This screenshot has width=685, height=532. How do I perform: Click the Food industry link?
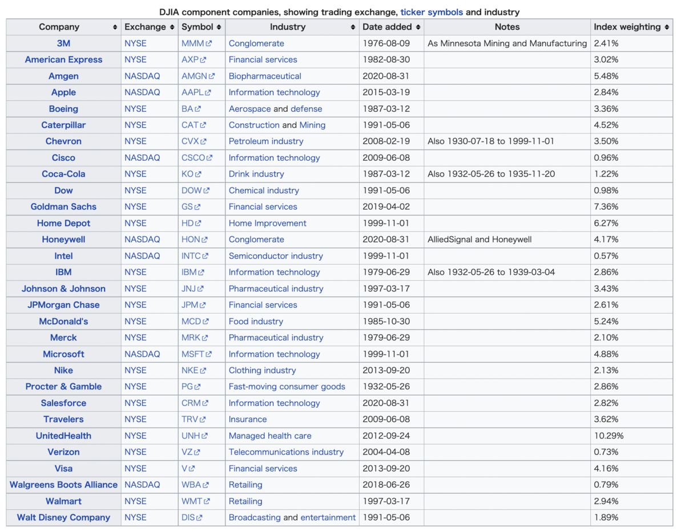coord(256,322)
